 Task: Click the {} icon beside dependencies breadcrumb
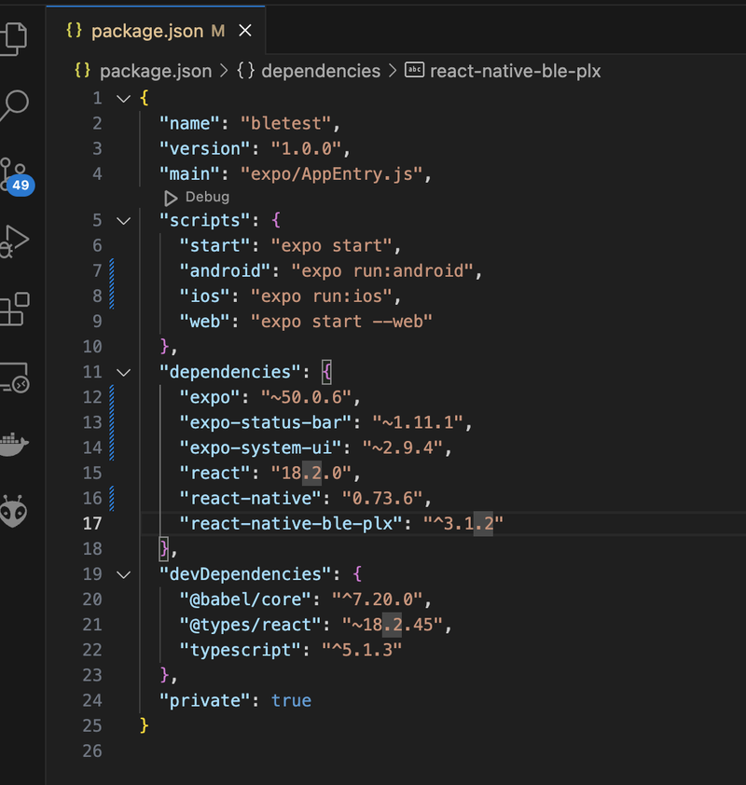coord(245,71)
